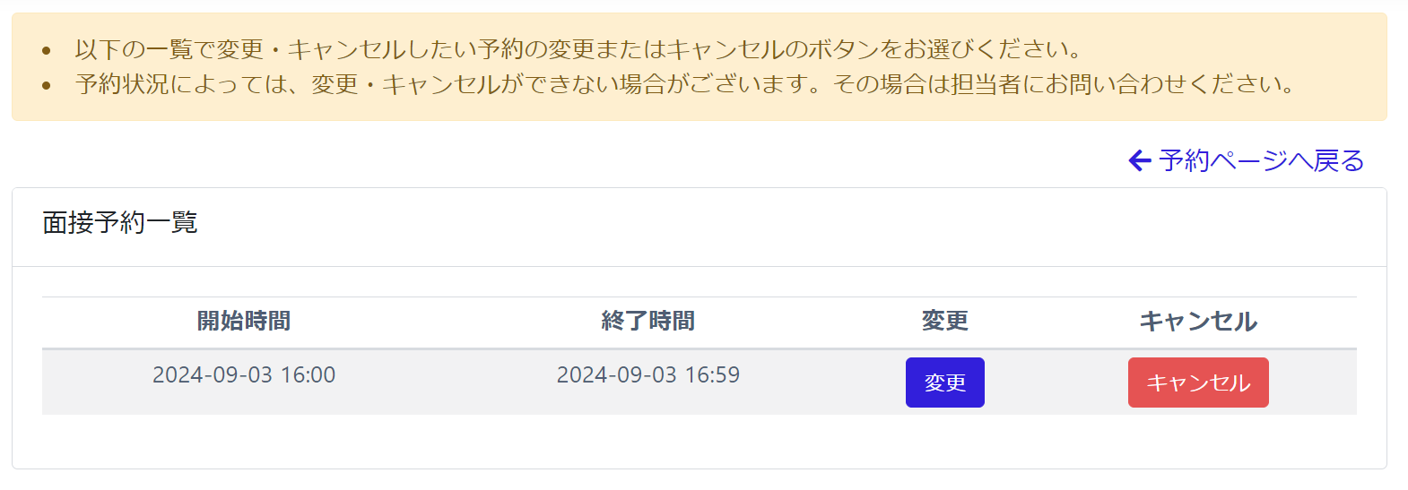1408x490 pixels.
Task: Click the 変更 column header label
Action: (945, 321)
